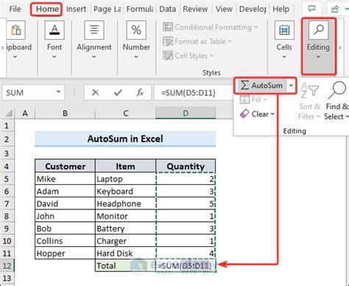Click the 'AutoSum in Excel' title cell
The height and width of the screenshot is (286, 349).
[x=125, y=139]
